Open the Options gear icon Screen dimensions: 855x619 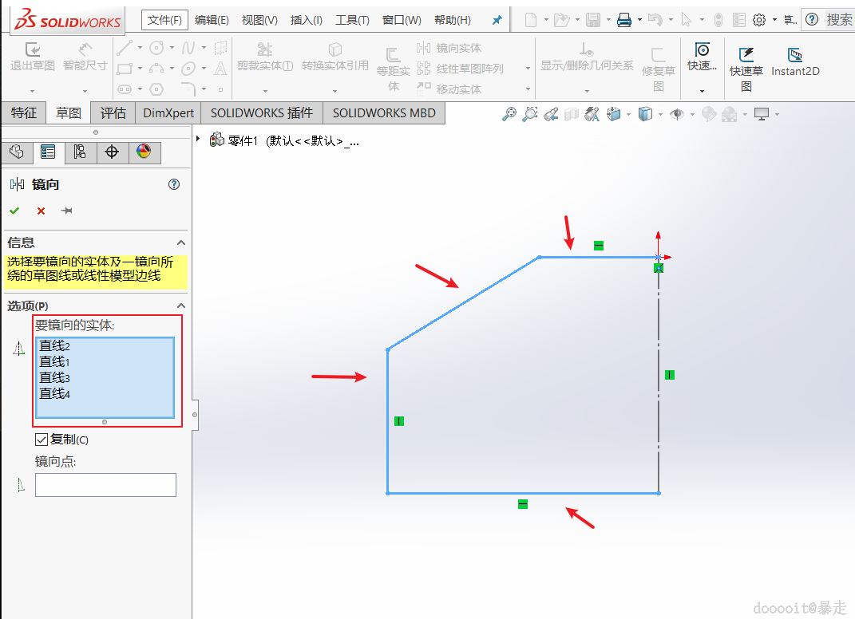(759, 20)
